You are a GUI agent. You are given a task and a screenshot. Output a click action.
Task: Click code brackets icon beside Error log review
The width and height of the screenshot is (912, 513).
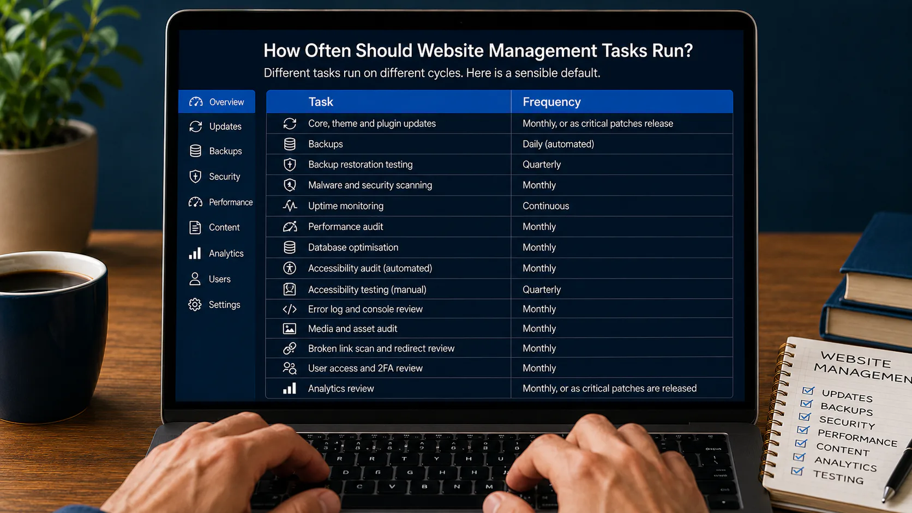pos(290,309)
